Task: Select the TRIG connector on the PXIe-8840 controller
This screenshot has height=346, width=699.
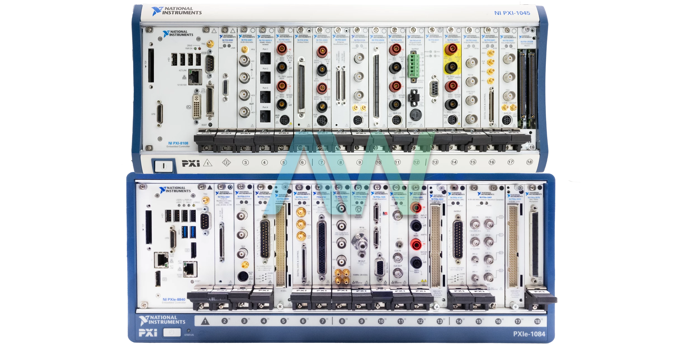Action: (x=206, y=200)
